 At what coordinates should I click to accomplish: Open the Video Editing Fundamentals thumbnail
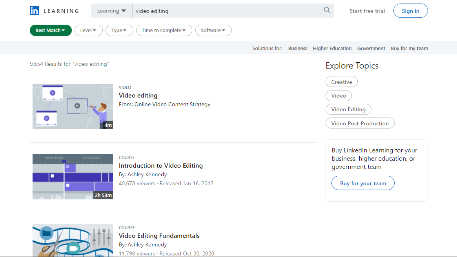pos(73,240)
